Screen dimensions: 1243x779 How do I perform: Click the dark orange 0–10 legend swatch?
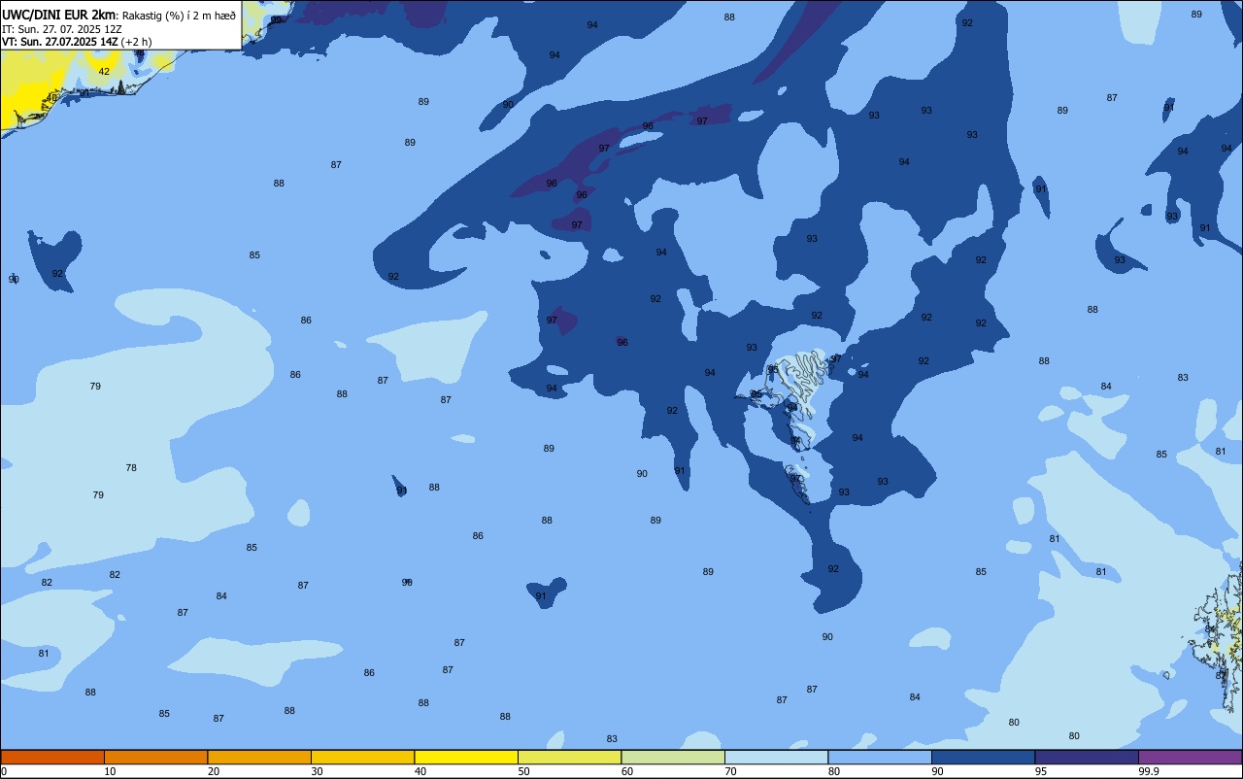click(x=52, y=757)
